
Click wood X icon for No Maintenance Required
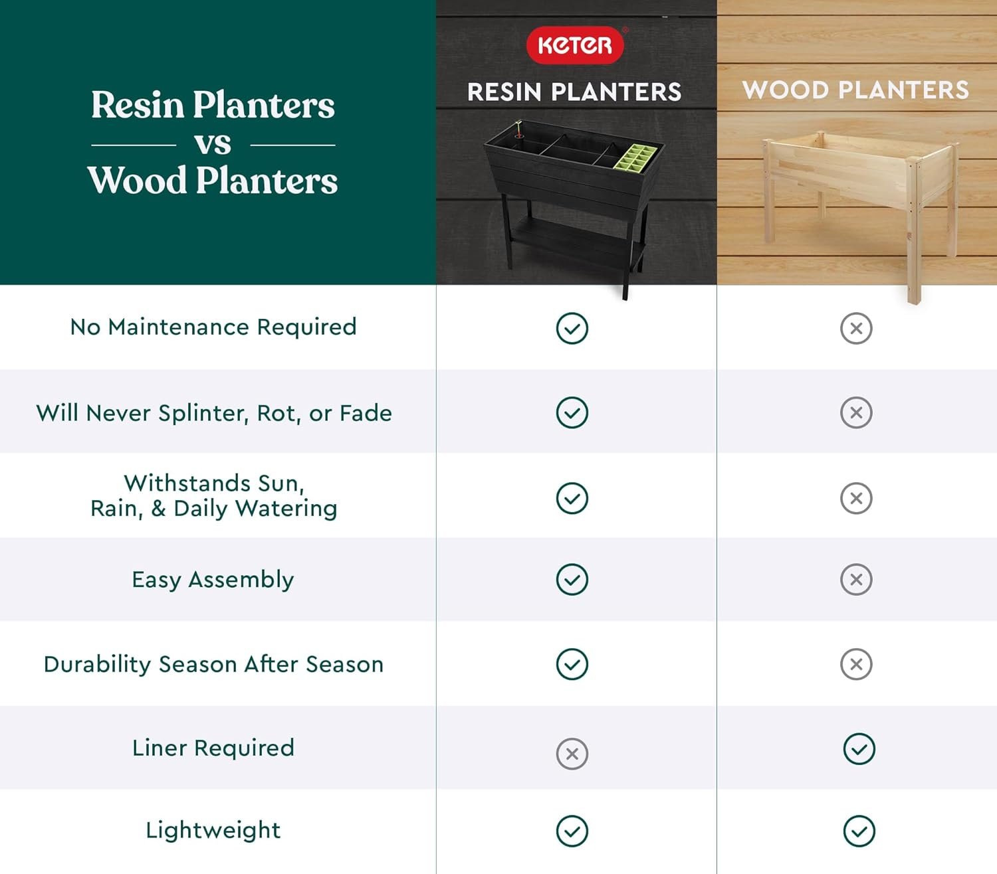[x=856, y=328]
